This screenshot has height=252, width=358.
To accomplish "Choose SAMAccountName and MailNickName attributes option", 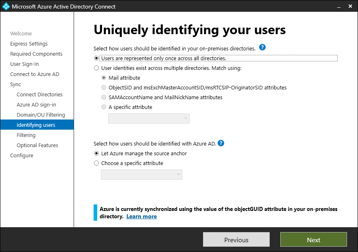I will pos(104,97).
